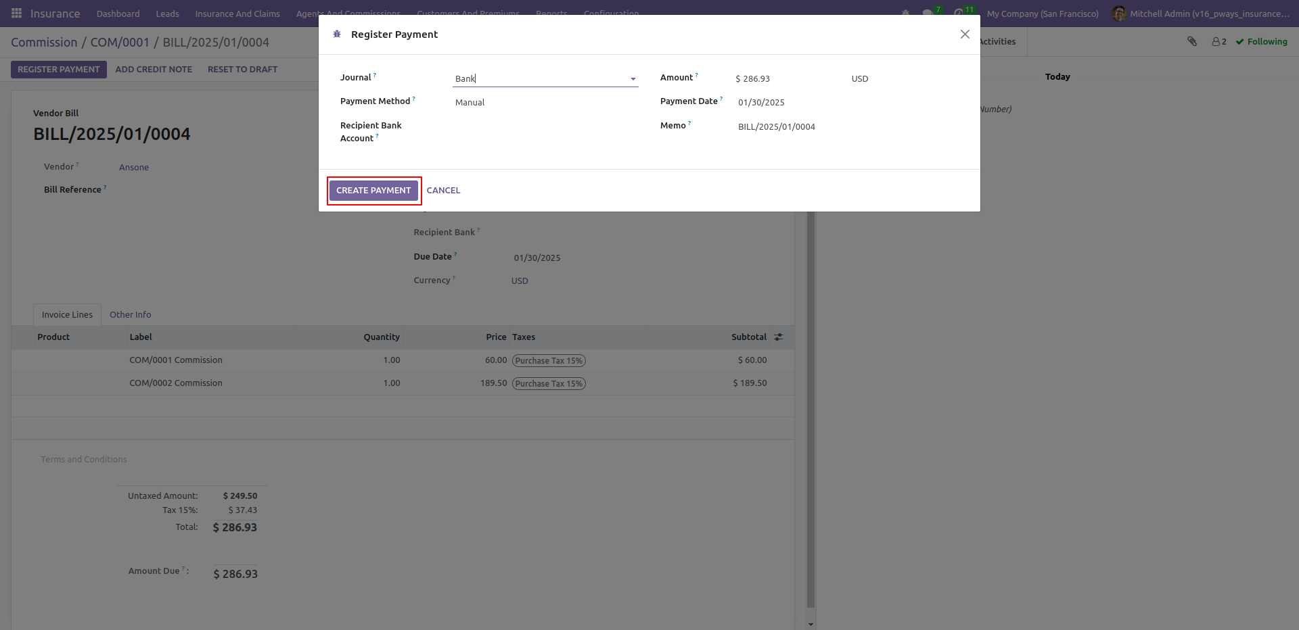
Task: Click Cancel in the payment dialog
Action: pyautogui.click(x=443, y=191)
